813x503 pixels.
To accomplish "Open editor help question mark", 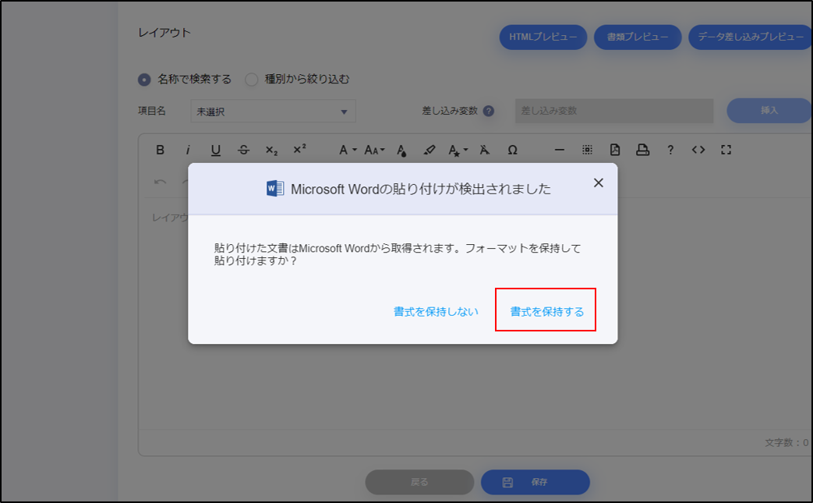I will click(670, 150).
